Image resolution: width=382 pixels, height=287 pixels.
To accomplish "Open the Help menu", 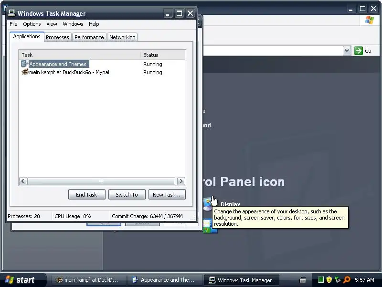I will [94, 24].
